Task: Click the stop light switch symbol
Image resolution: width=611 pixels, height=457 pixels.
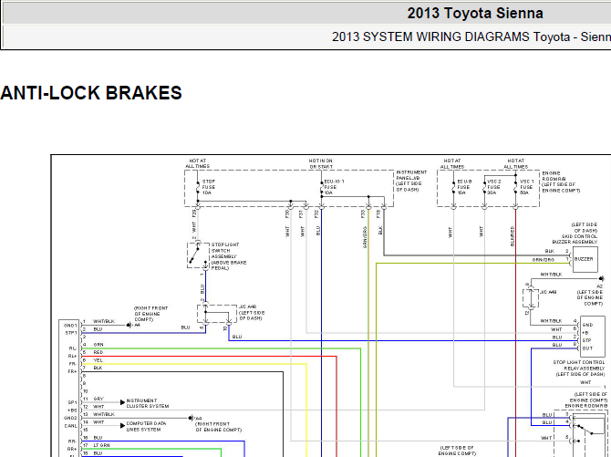Action: [198, 255]
